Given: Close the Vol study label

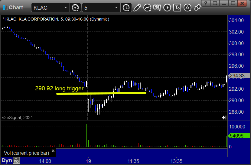Looking at the screenshot, I should 53,150.
